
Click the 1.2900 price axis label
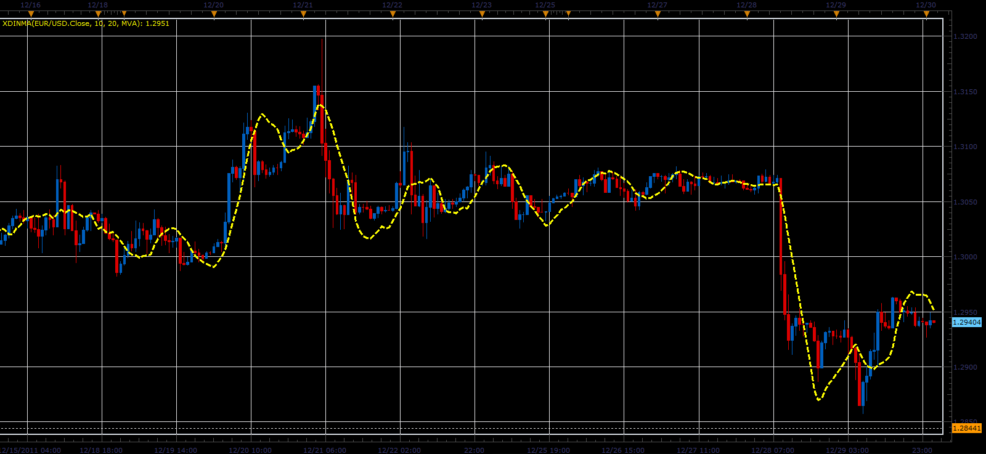[x=965, y=367]
